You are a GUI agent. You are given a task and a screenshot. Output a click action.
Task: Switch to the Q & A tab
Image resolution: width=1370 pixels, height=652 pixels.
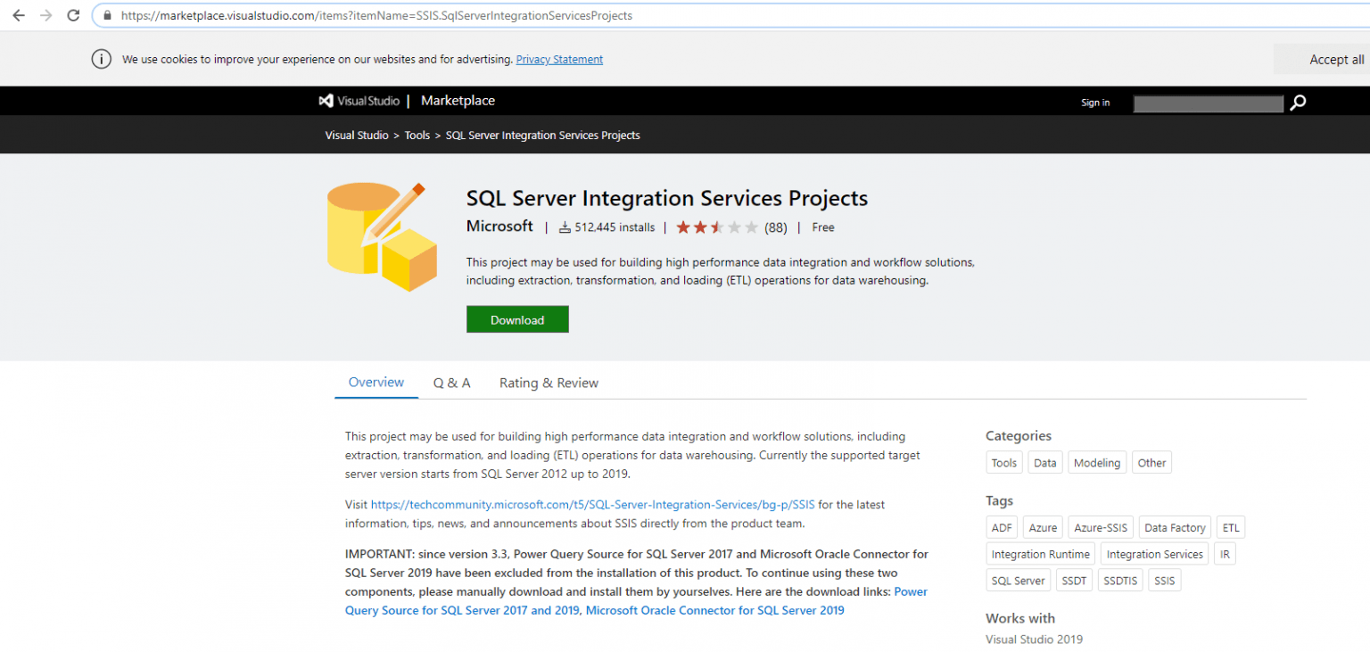tap(451, 382)
